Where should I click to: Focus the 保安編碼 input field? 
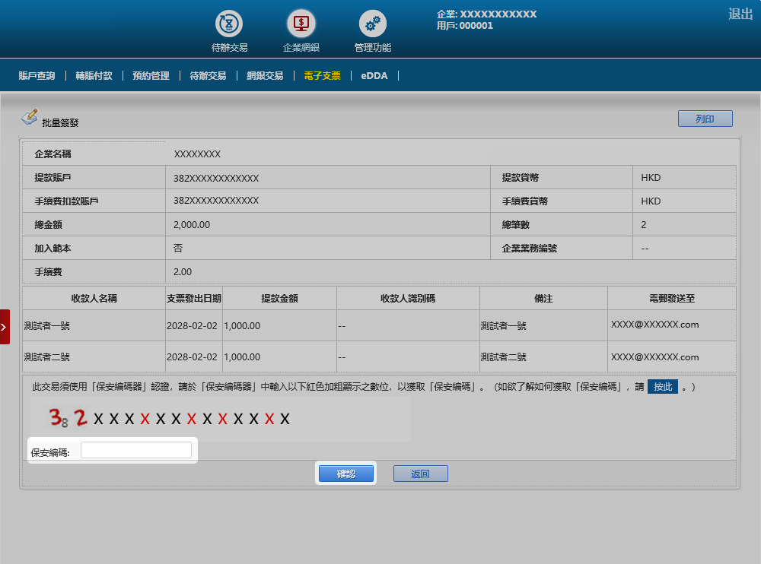point(136,451)
